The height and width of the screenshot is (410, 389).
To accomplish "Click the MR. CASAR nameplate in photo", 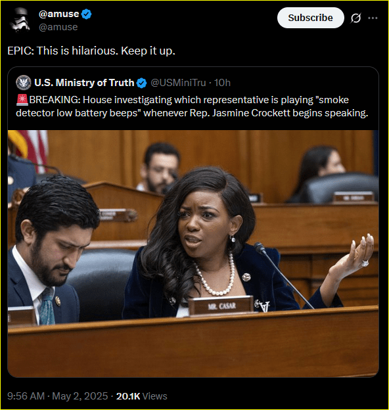I will click(221, 305).
